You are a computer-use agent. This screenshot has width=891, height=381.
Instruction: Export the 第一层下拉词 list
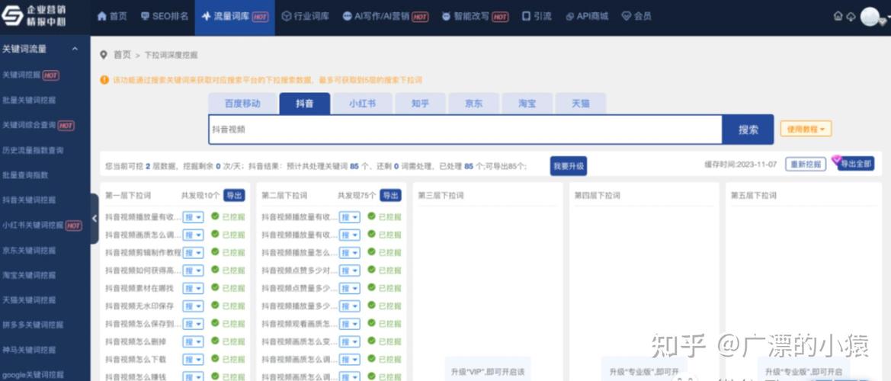pos(234,195)
